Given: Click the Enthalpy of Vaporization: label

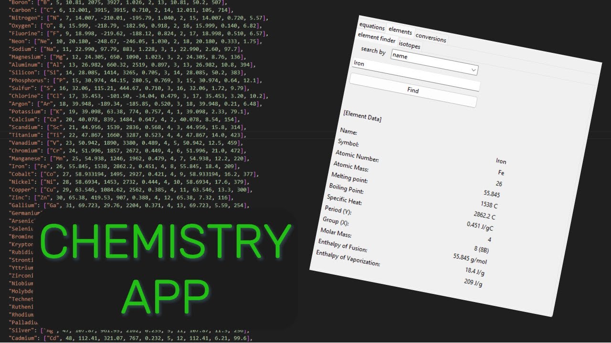Looking at the screenshot, I should point(348,258).
